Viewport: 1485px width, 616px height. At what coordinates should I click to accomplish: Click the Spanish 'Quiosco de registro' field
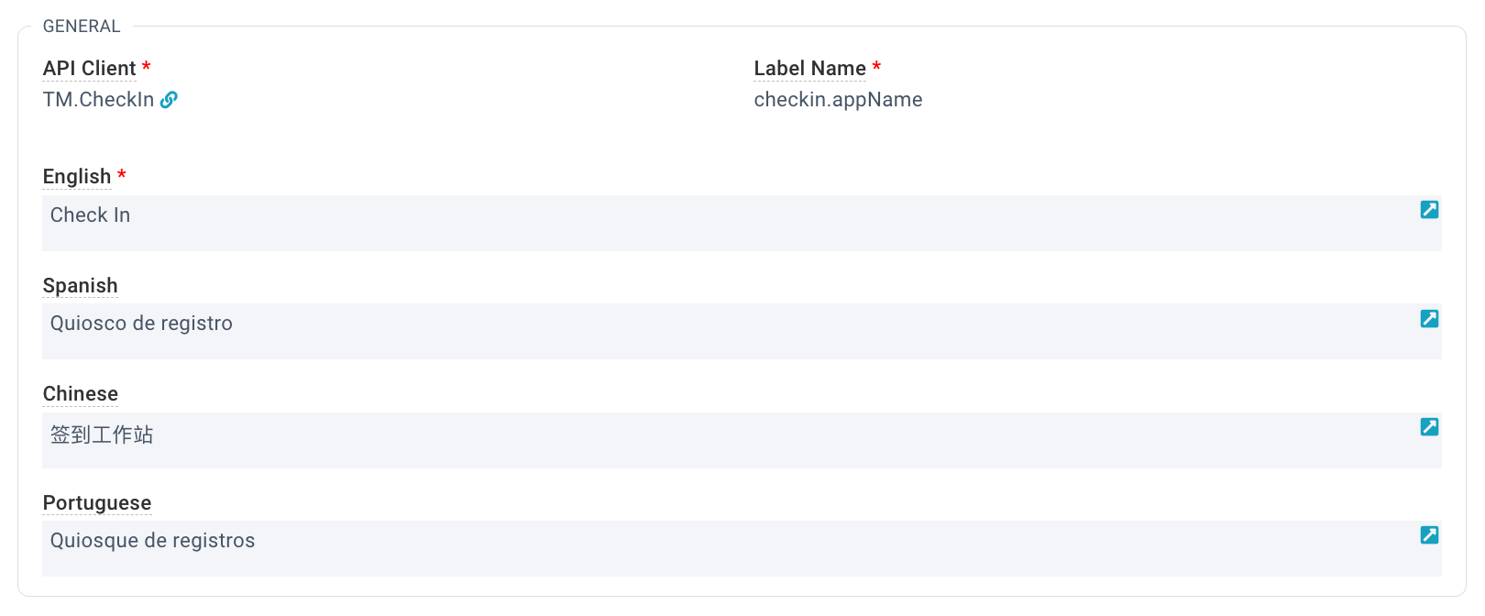coord(742,331)
